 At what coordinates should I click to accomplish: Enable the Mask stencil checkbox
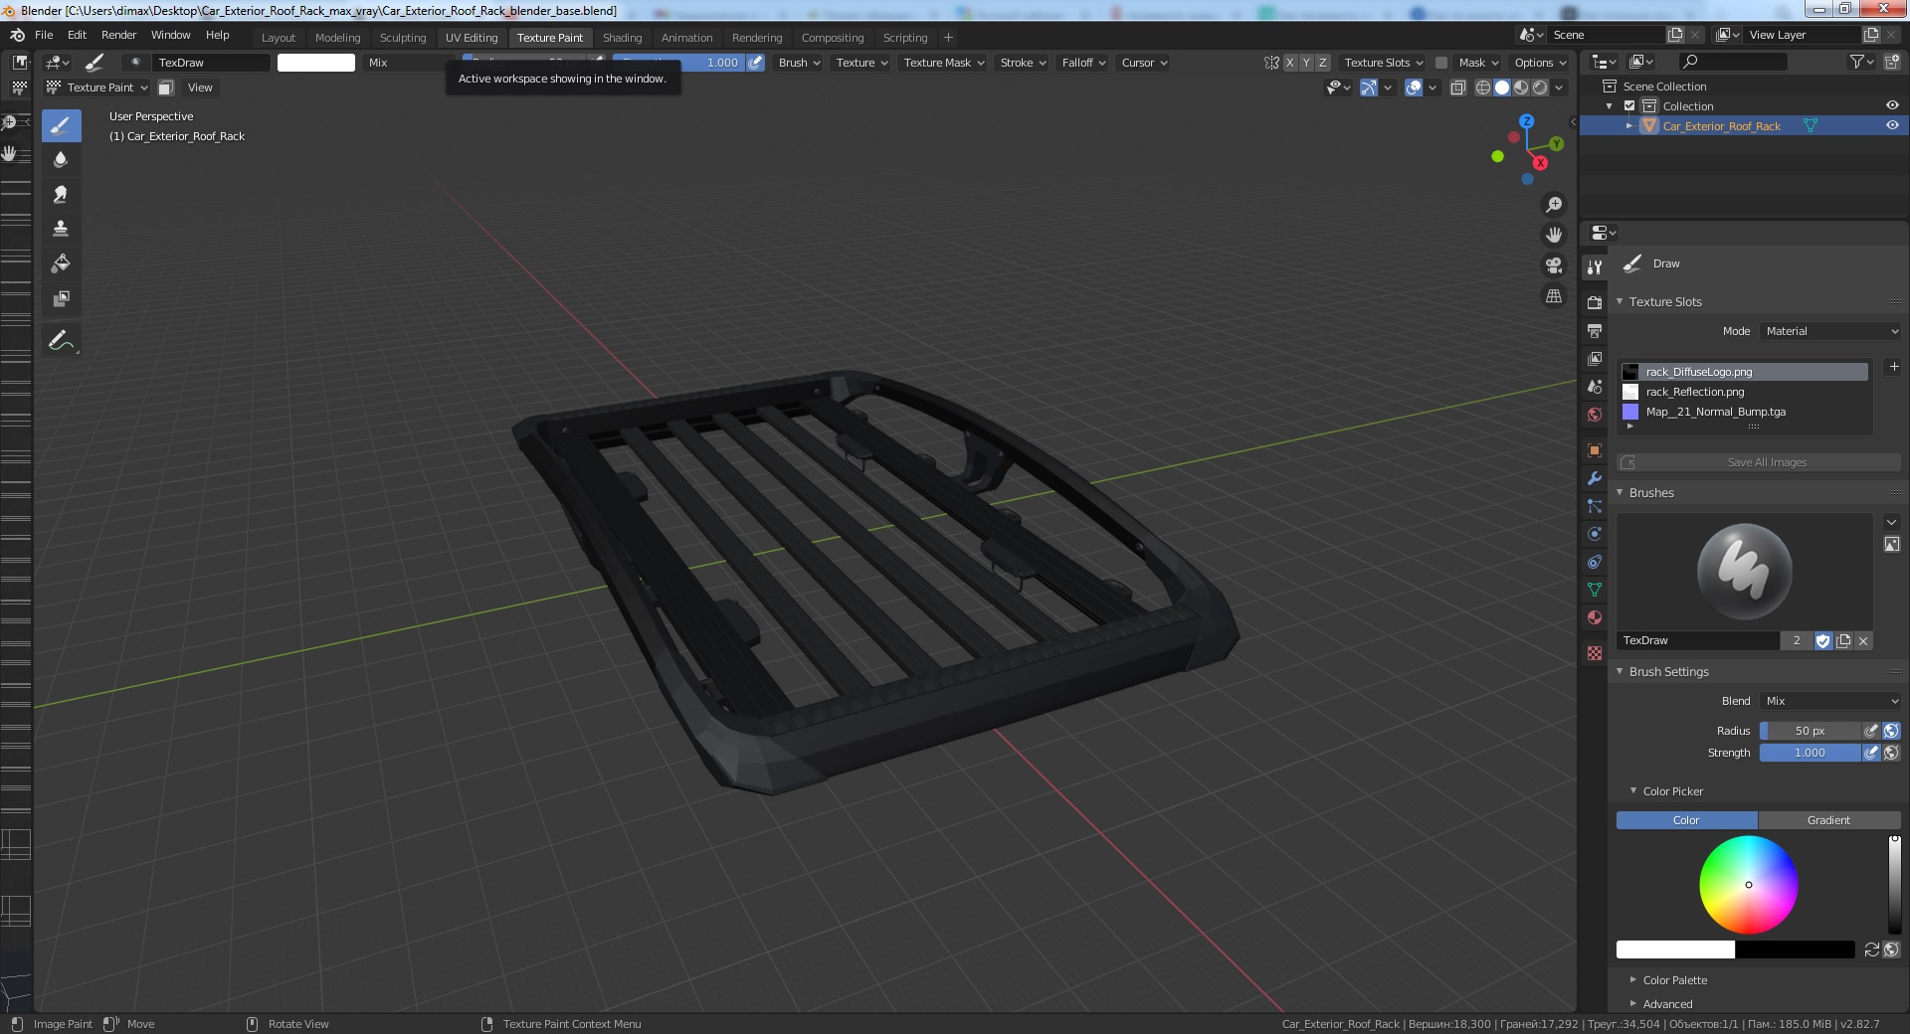click(1441, 63)
